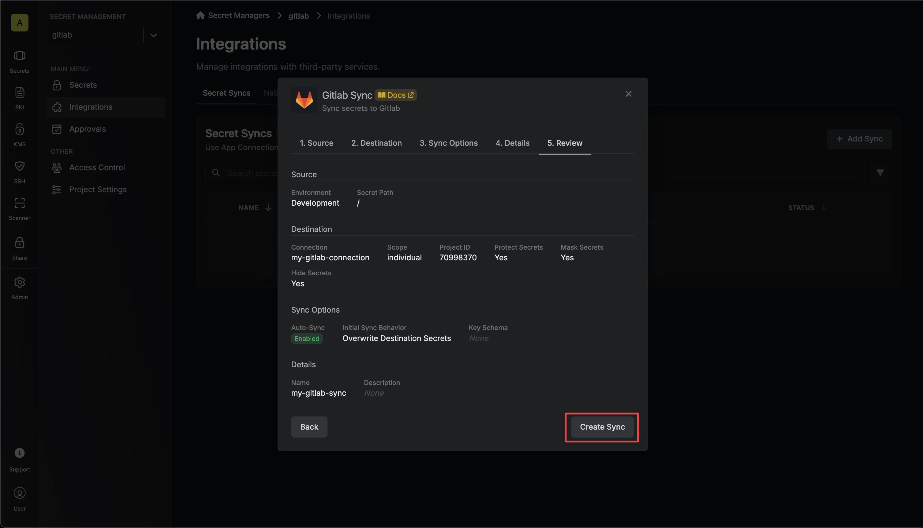This screenshot has width=923, height=528.
Task: Open the Scanner section icon
Action: point(20,203)
